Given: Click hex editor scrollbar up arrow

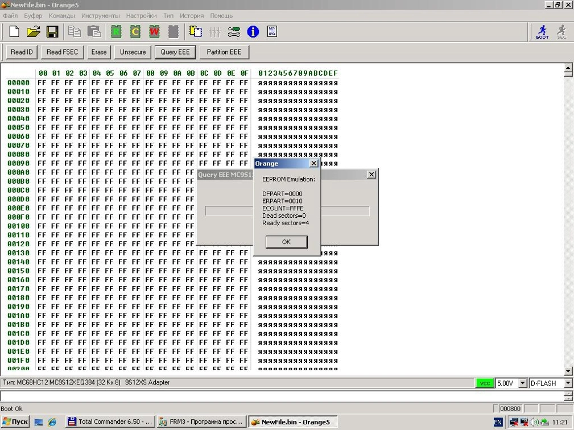Looking at the screenshot, I should 568,68.
